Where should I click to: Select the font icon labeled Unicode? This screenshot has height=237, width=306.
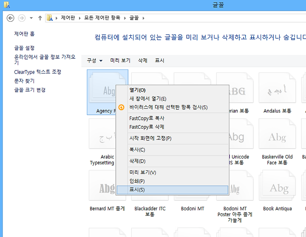pos(241,134)
